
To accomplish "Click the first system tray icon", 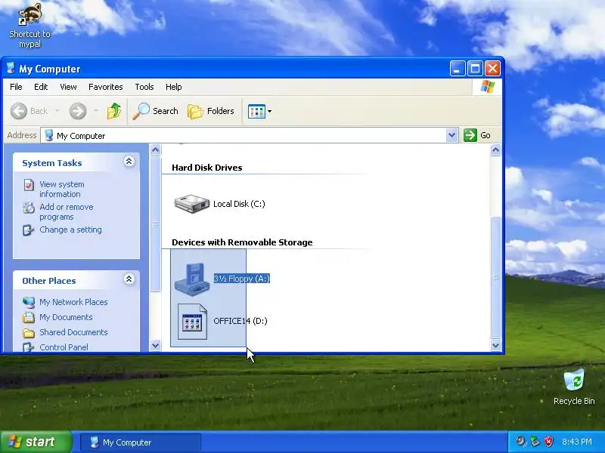I will (521, 442).
